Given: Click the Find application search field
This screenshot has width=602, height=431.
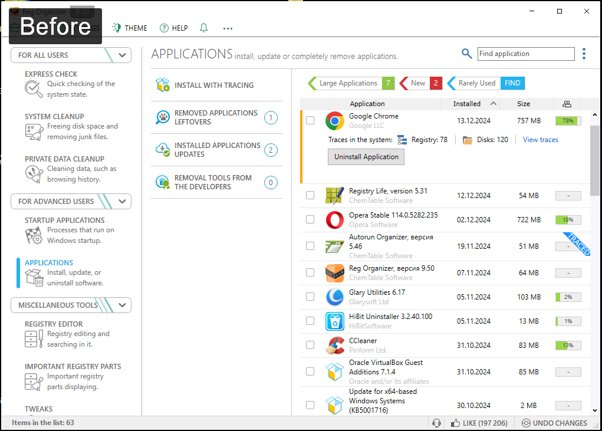Looking at the screenshot, I should [x=525, y=54].
